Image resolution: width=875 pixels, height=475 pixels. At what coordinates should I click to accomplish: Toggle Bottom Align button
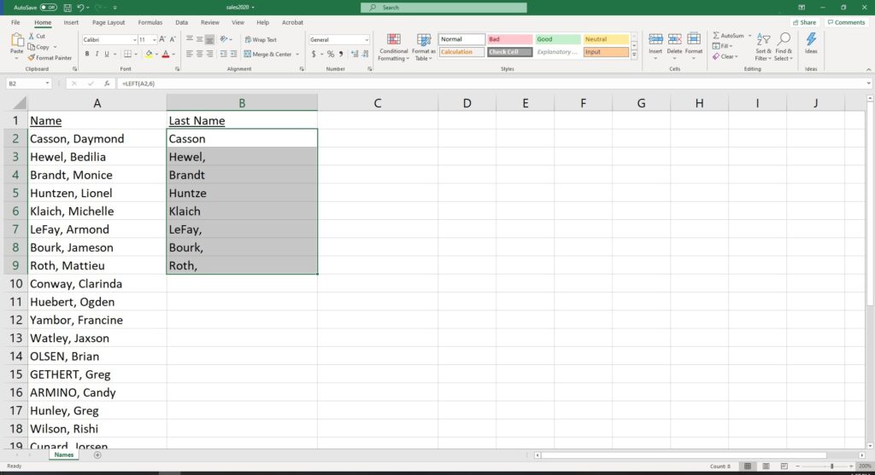tap(209, 39)
